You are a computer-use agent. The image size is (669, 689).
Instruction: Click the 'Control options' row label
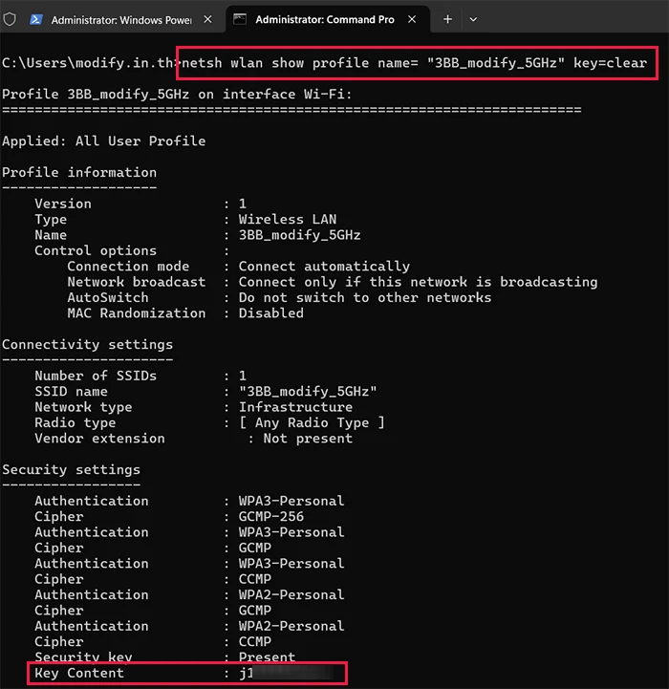pos(96,250)
